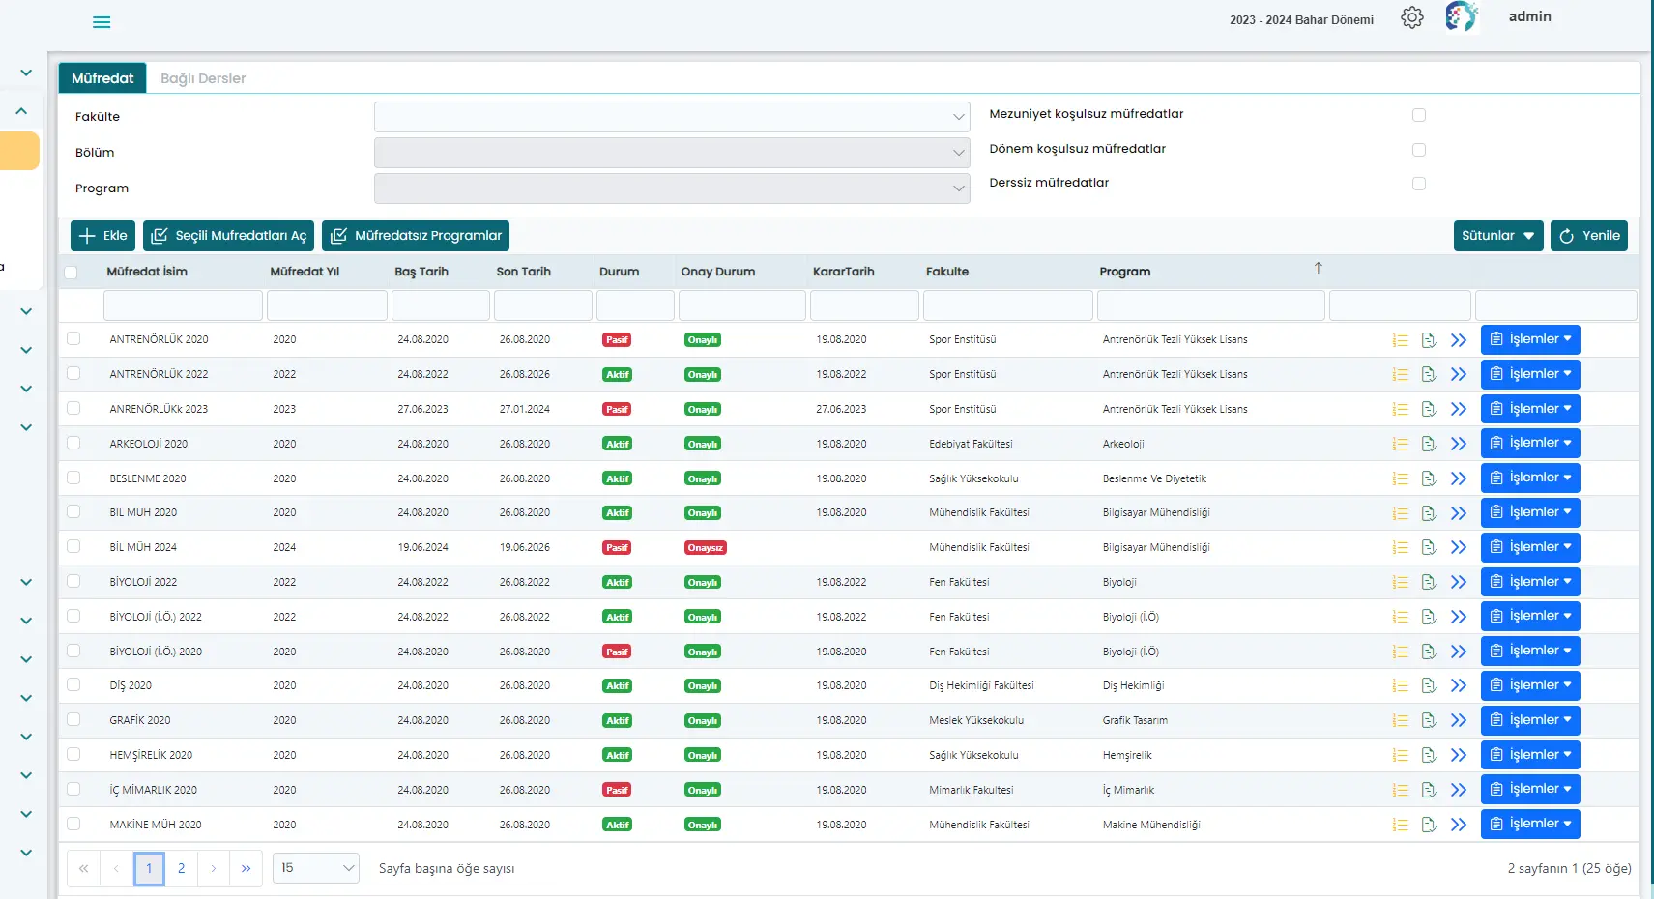Select the Müfredat tab

tap(102, 78)
